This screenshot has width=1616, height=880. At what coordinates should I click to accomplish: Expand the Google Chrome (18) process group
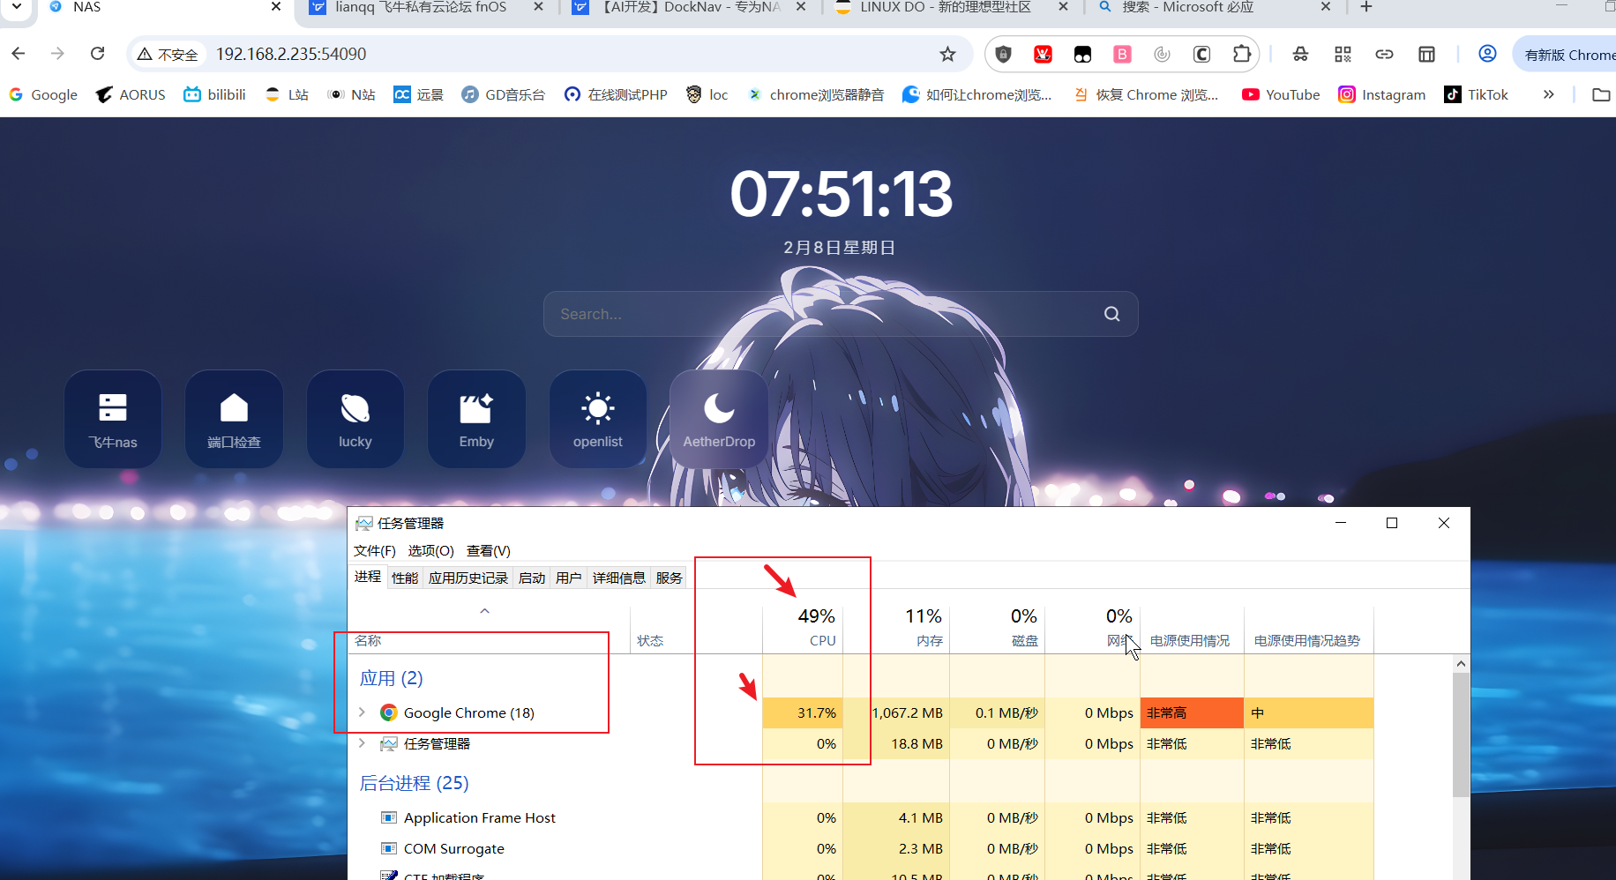(x=362, y=712)
